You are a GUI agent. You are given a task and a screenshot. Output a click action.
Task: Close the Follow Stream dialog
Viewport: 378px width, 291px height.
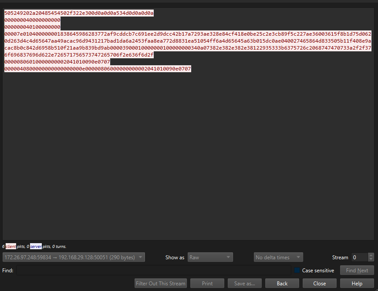coord(320,284)
